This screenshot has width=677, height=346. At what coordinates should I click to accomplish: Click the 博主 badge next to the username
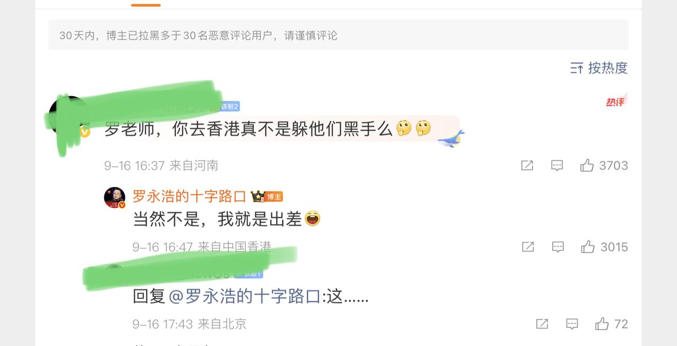coord(274,197)
